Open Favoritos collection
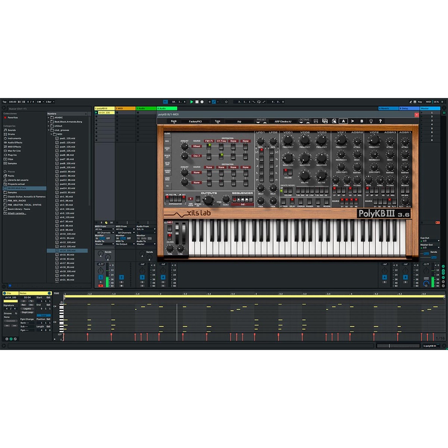The height and width of the screenshot is (448, 448). pos(12,117)
